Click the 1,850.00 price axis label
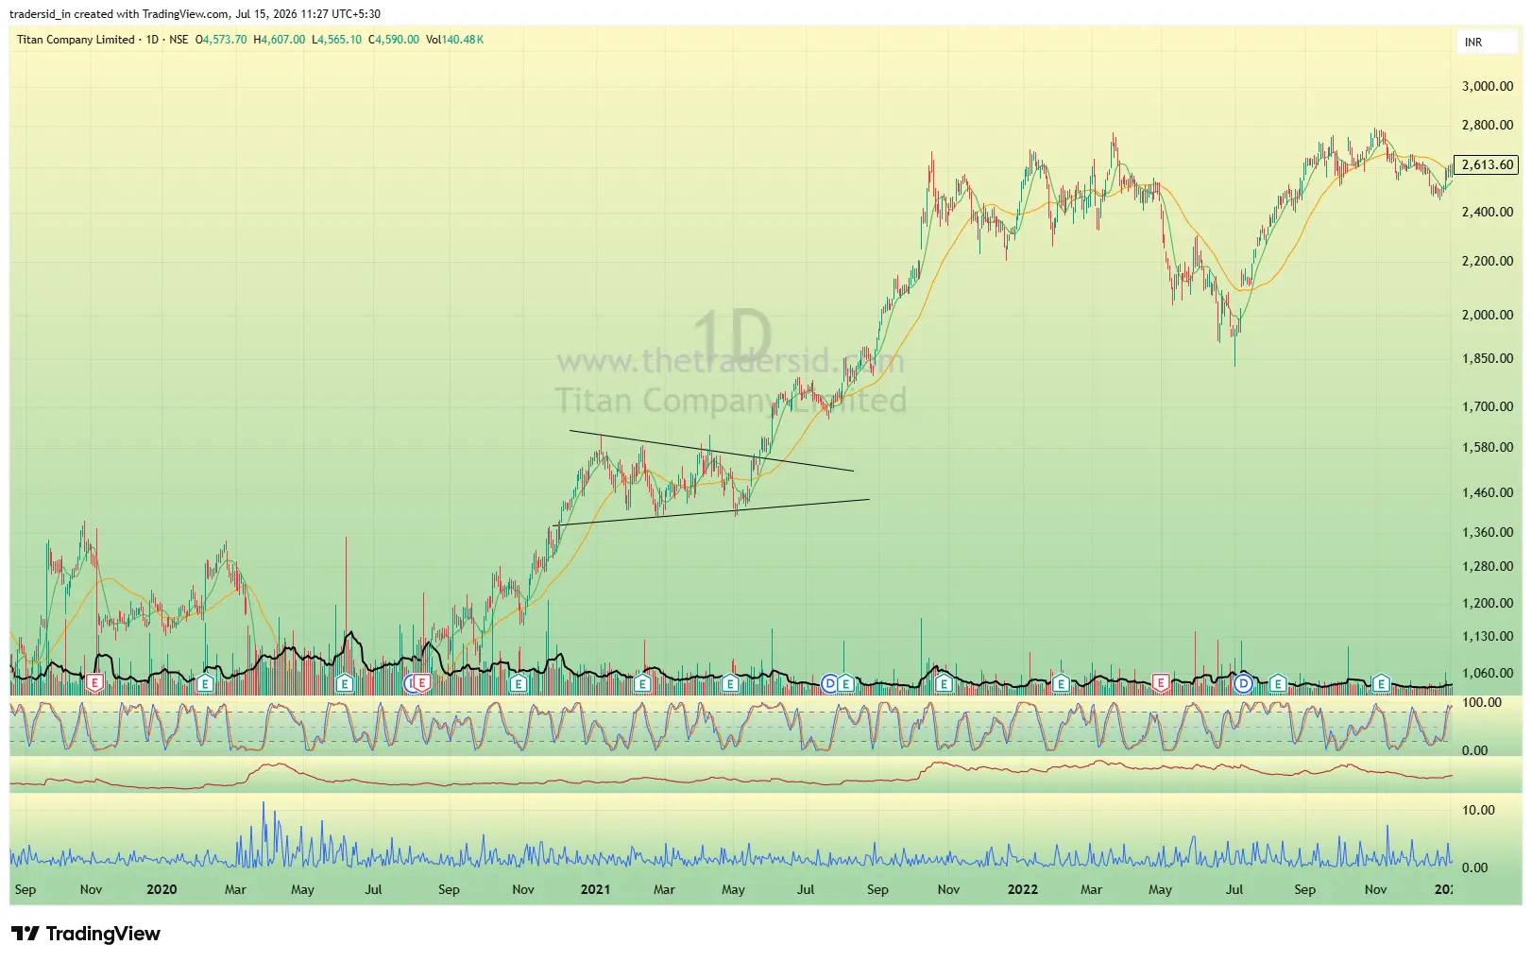The height and width of the screenshot is (962, 1532). [1488, 358]
